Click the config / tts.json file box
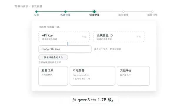188x106 pixels. pyautogui.click(x=65, y=49)
